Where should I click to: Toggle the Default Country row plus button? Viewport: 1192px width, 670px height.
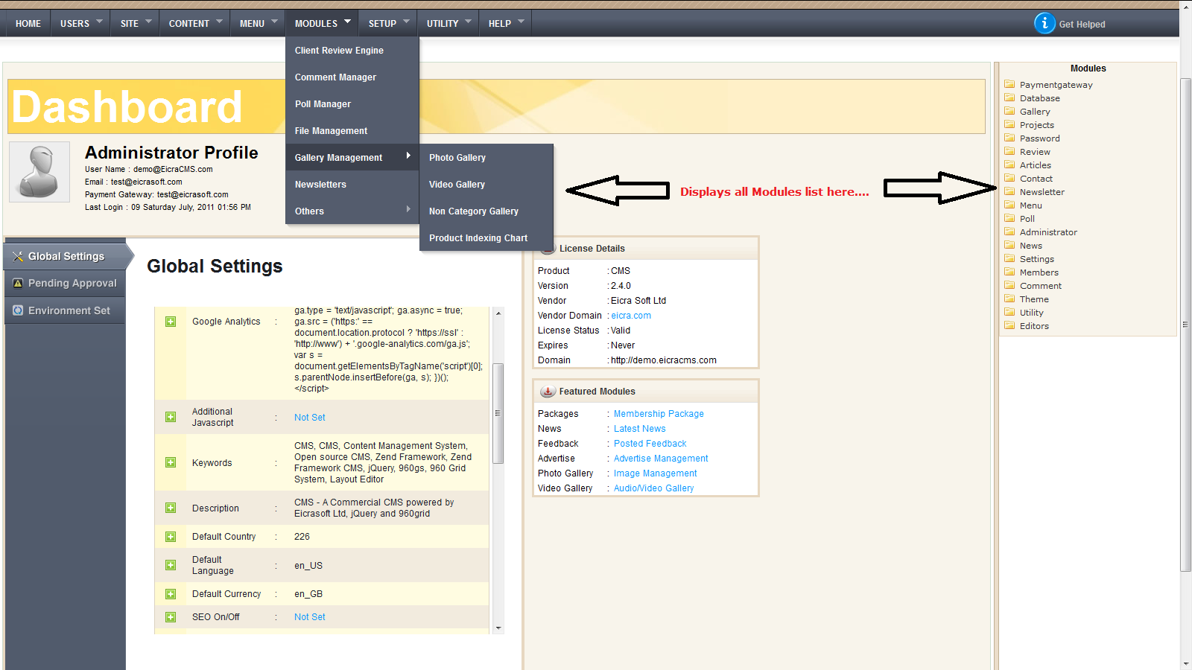click(x=171, y=537)
